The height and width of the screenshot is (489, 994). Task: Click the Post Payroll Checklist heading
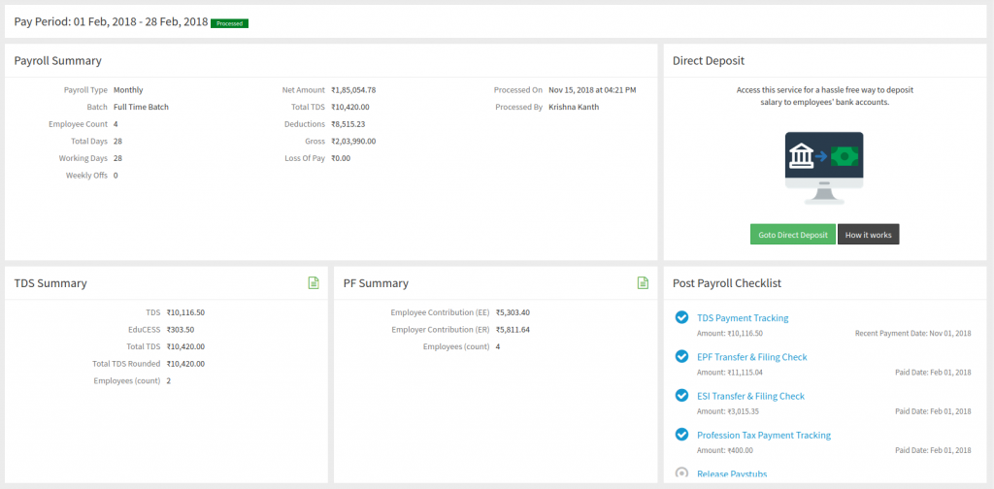727,283
